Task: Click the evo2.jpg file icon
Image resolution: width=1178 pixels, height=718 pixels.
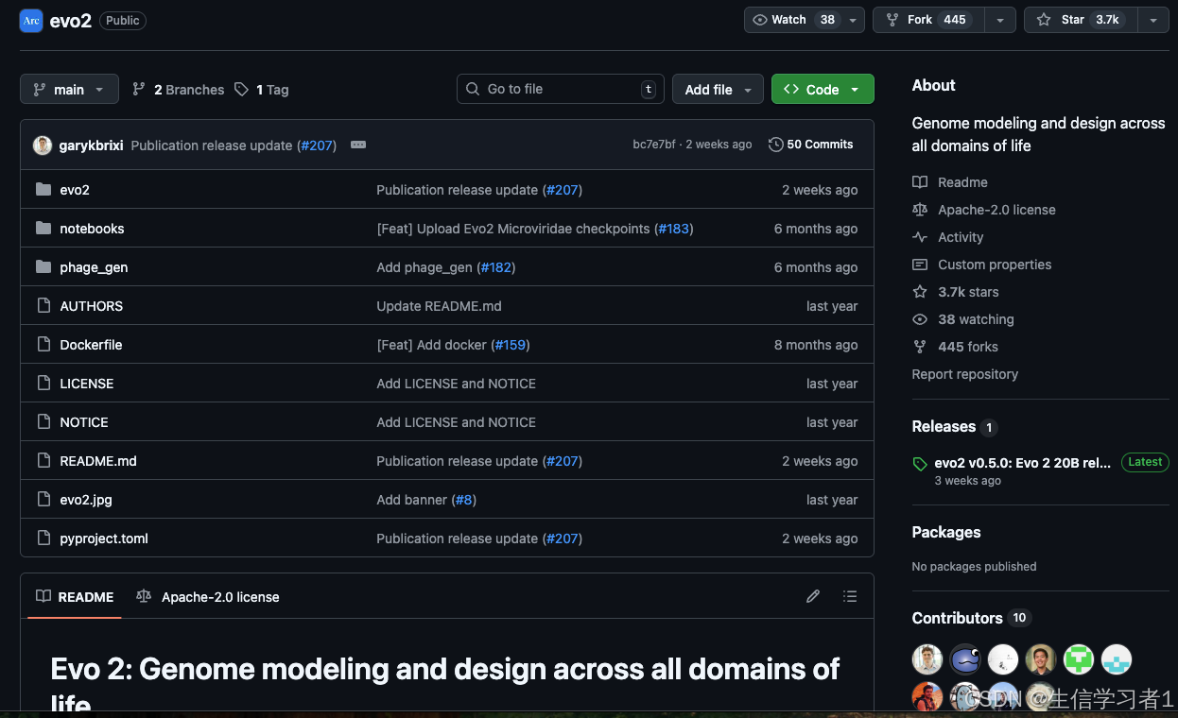Action: pos(43,500)
